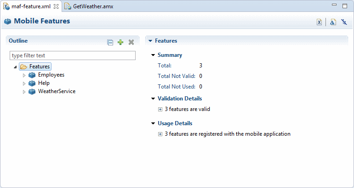354x188 pixels.
Task: Click the Total label in Summary
Action: pos(165,66)
